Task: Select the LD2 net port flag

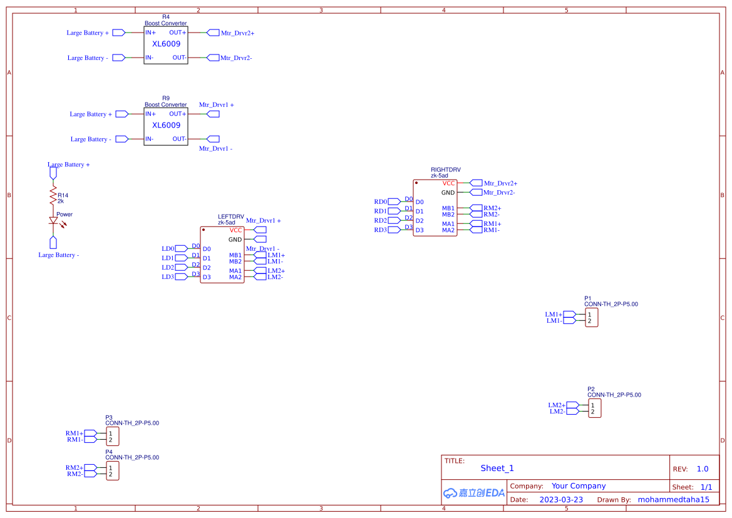Action: click(181, 268)
